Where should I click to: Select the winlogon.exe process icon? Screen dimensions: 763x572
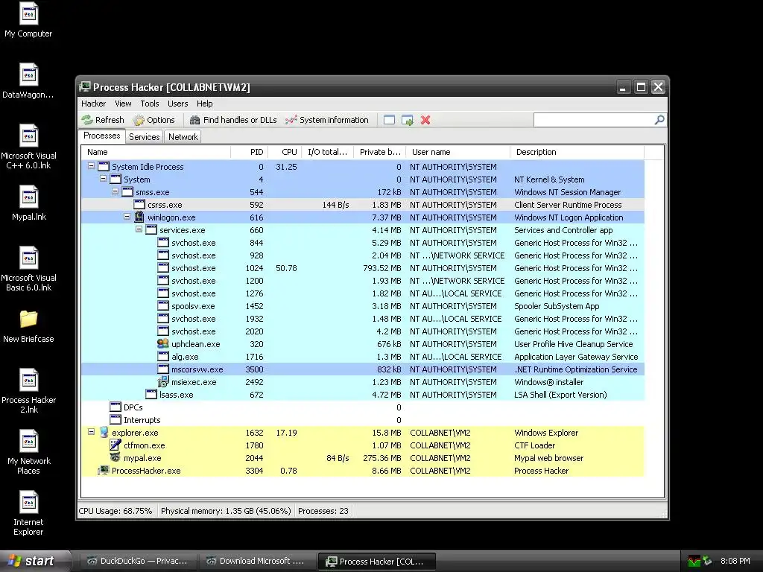coord(139,217)
